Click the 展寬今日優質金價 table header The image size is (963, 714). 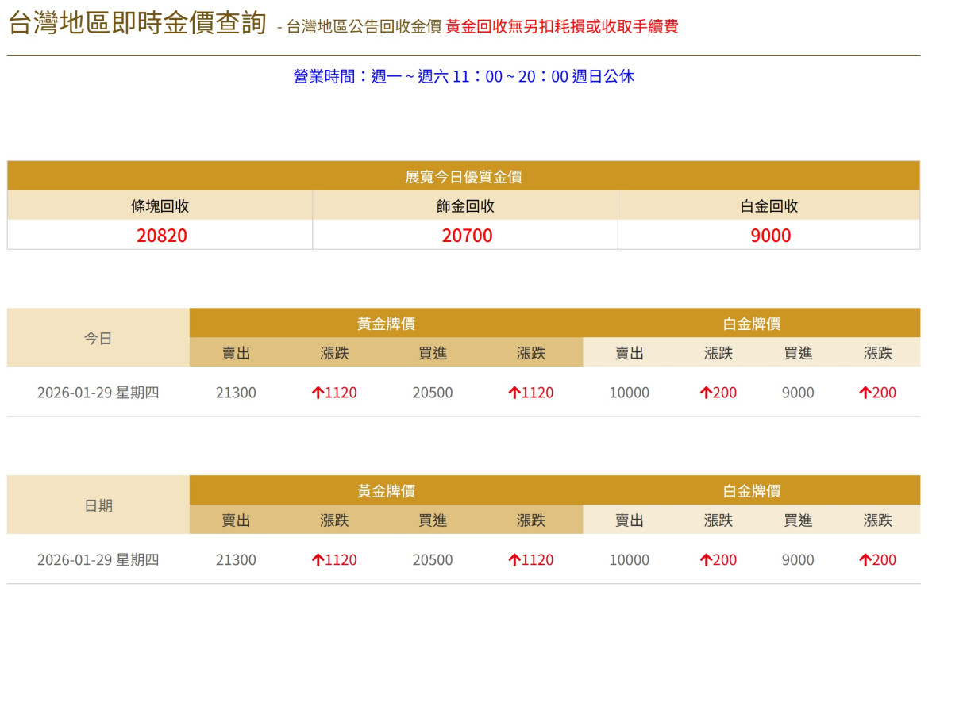[x=464, y=176]
